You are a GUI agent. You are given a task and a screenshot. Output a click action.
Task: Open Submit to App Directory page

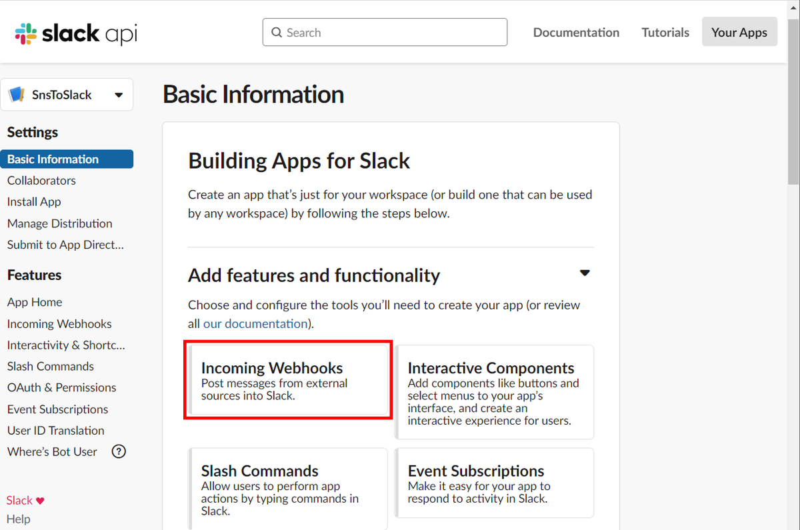[x=65, y=245]
